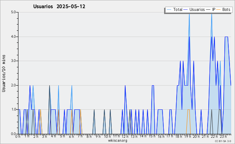
Task: Click the Total peak near 22 h
Action: (211, 14)
